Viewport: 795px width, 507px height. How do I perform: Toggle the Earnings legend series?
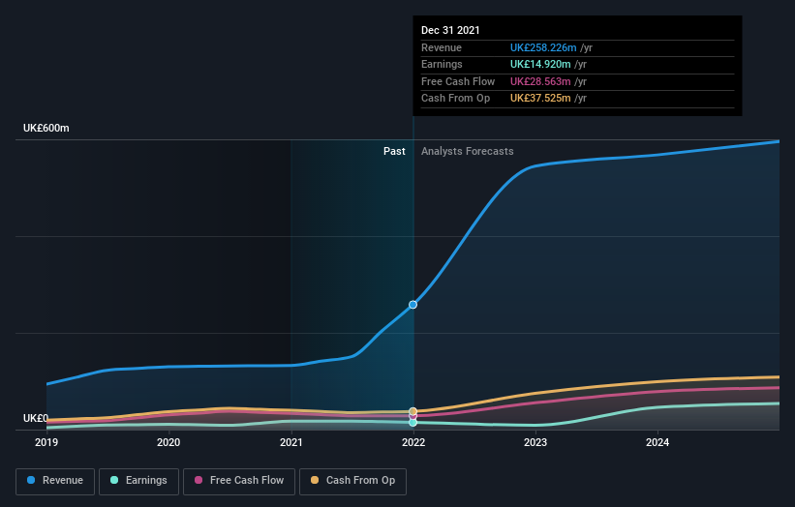138,481
